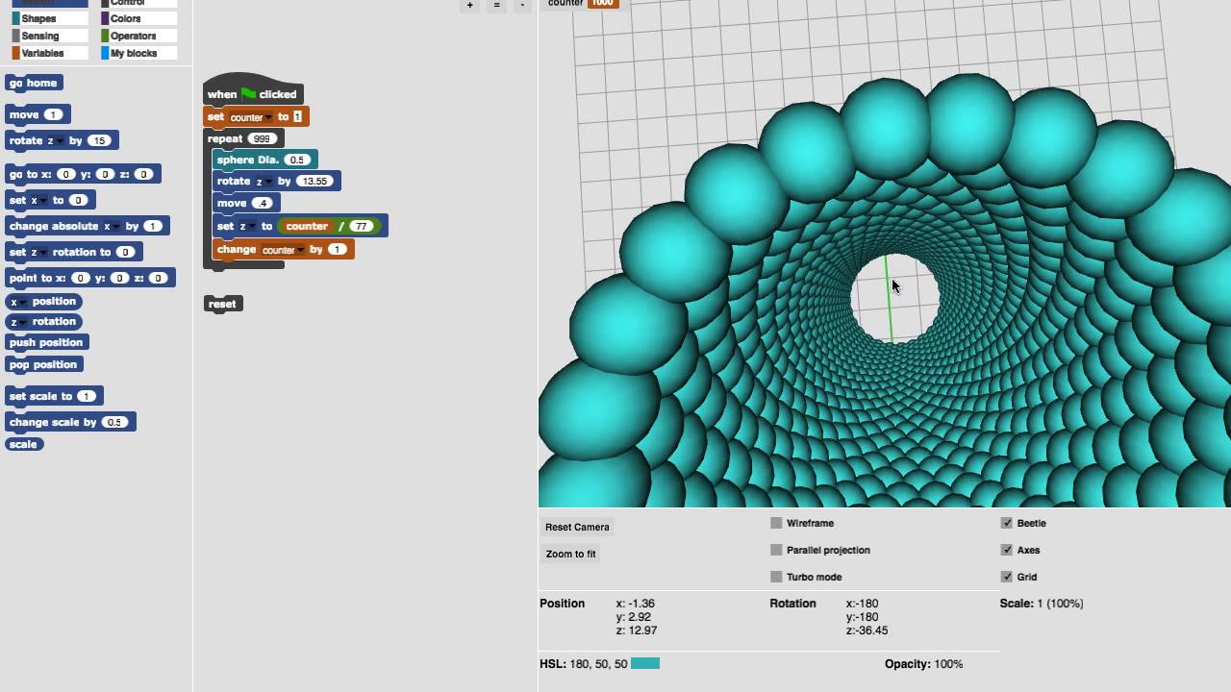Click the 'pop position' palette block
Screen dimensions: 1231x692
[43, 365]
